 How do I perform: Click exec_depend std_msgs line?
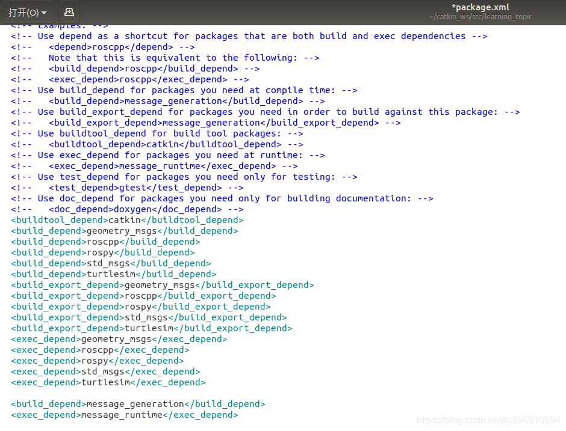click(106, 371)
